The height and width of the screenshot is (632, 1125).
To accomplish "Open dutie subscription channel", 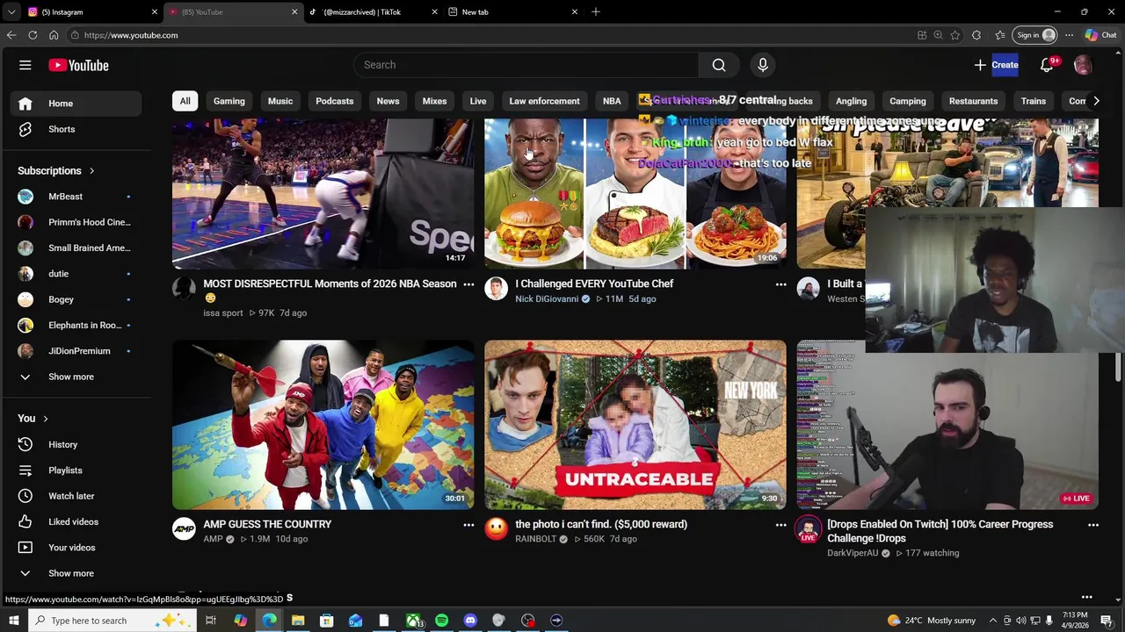I will point(76,274).
